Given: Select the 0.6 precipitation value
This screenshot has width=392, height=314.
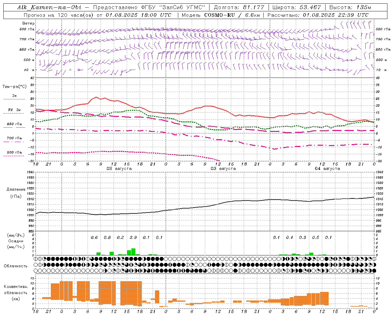Looking at the screenshot, I should 94,238.
